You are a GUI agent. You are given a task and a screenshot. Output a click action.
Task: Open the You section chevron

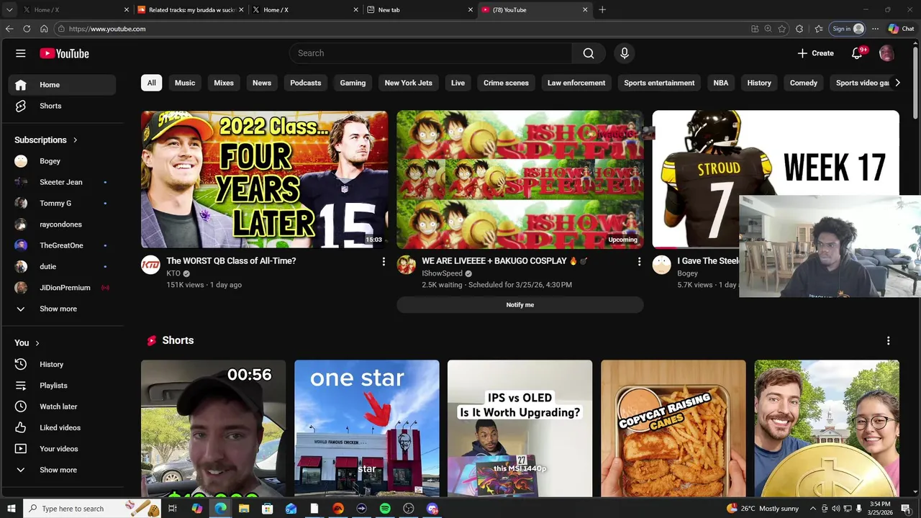pyautogui.click(x=37, y=343)
